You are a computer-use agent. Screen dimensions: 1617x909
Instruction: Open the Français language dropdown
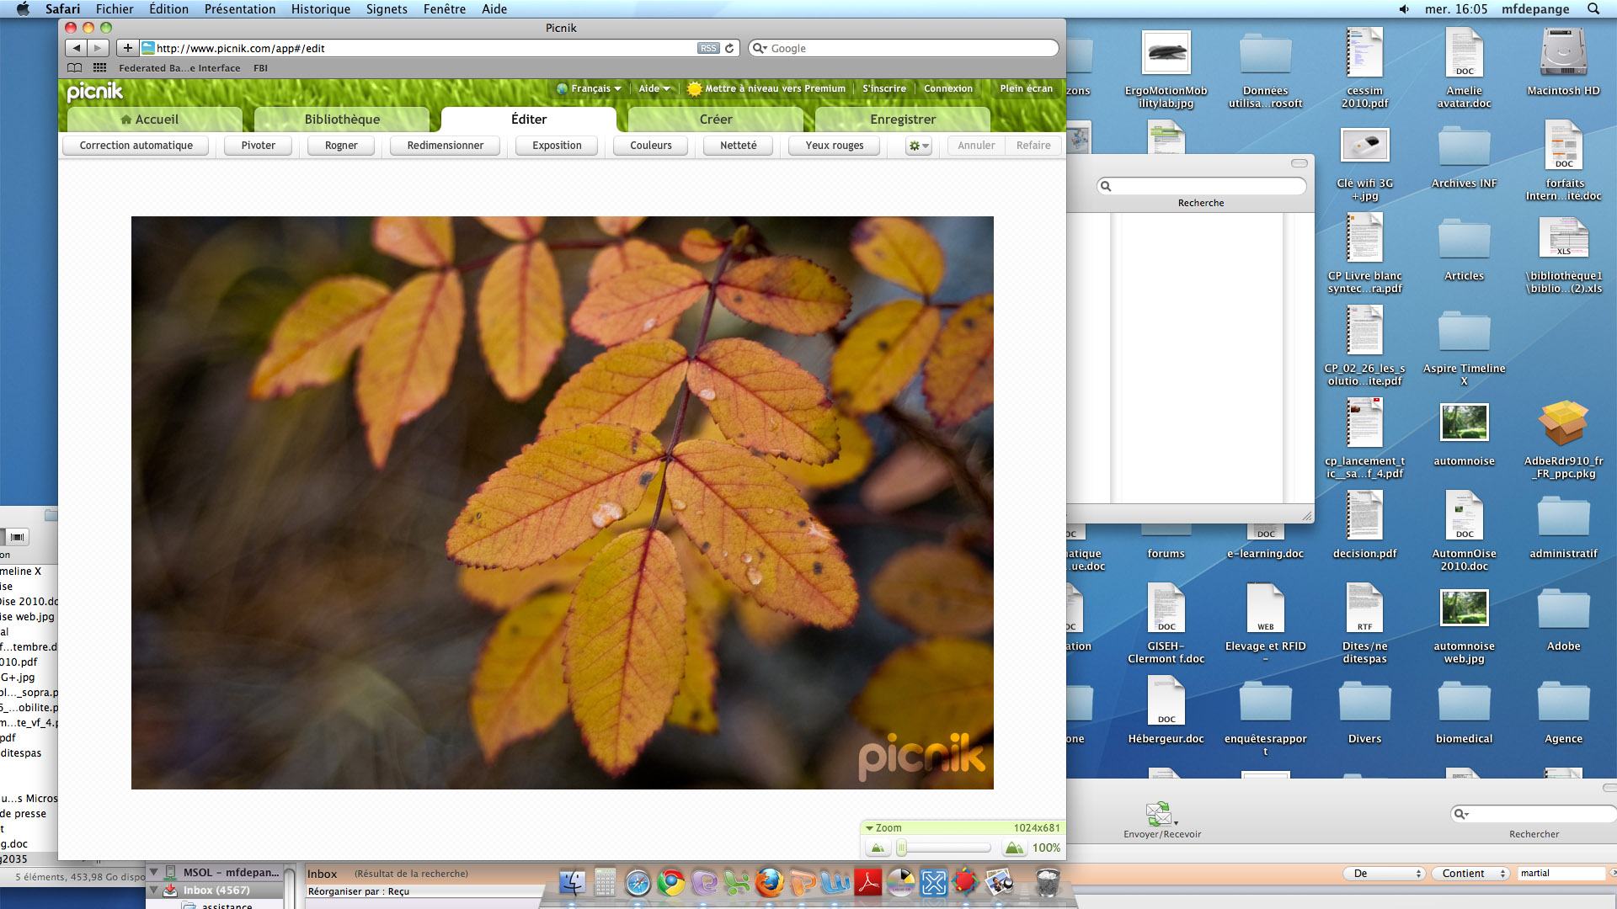590,88
